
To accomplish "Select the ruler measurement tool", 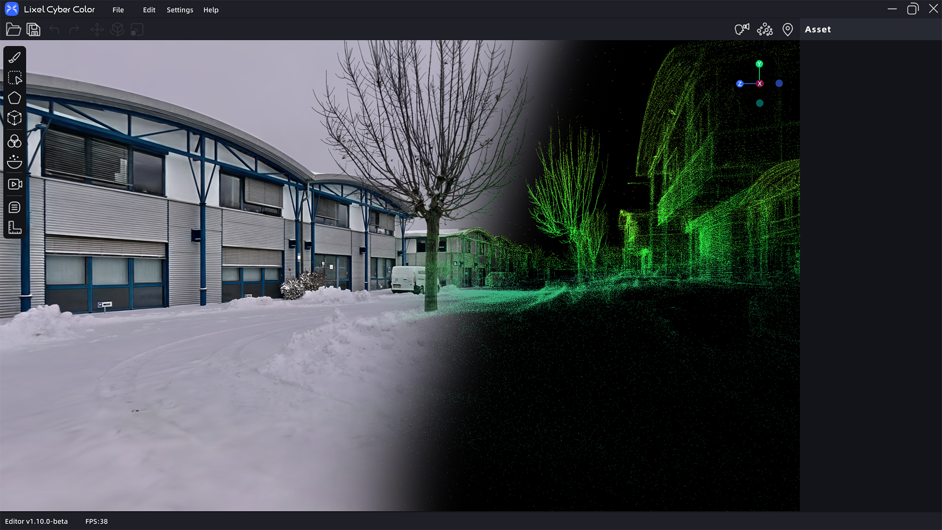I will point(15,228).
